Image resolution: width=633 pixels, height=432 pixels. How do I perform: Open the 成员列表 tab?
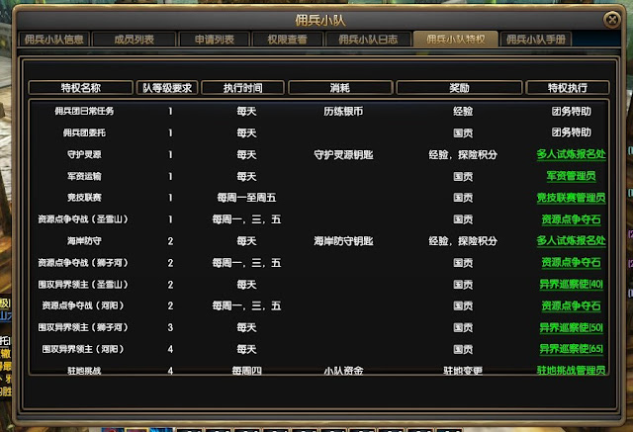click(x=135, y=40)
